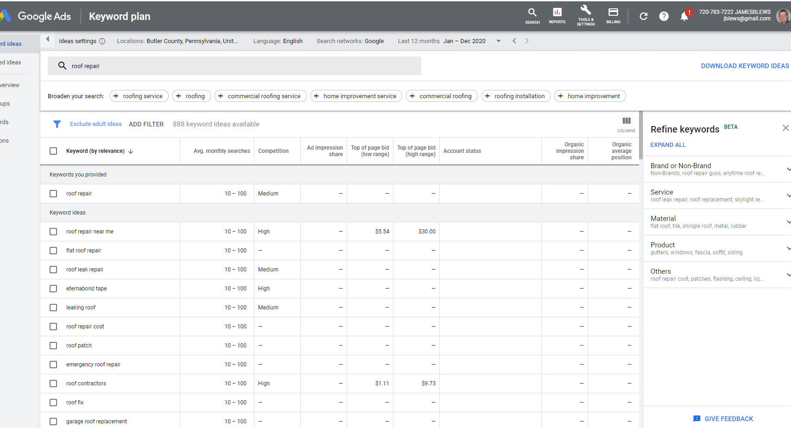Check the 'roof repair near me' row
The width and height of the screenshot is (791, 428).
pos(53,232)
